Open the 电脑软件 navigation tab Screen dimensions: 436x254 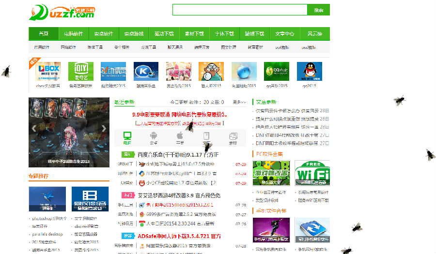[x=74, y=33]
